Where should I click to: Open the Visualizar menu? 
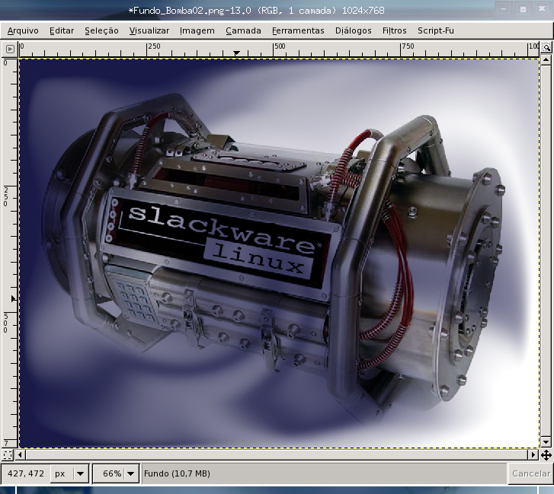click(x=149, y=30)
